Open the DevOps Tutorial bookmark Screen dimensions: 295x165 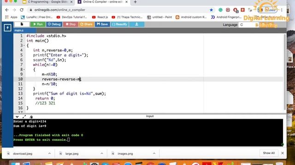[72, 17]
